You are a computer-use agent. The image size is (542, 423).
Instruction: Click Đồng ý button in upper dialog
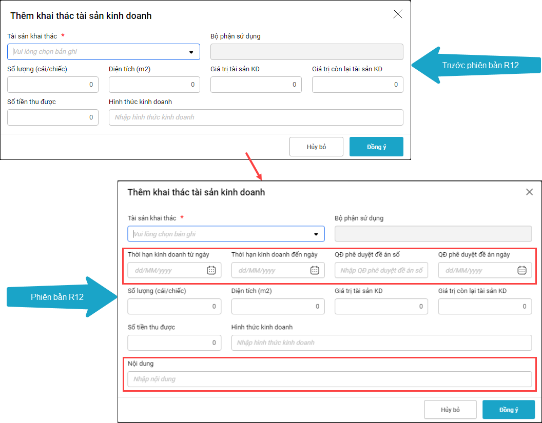coord(376,147)
